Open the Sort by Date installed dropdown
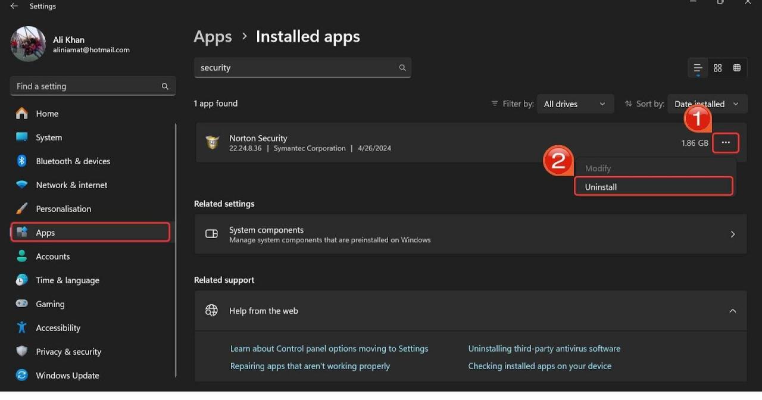 [707, 104]
